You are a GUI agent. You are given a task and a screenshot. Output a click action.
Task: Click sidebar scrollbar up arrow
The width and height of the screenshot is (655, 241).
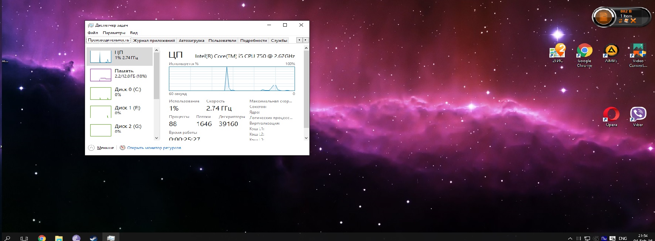(x=156, y=50)
